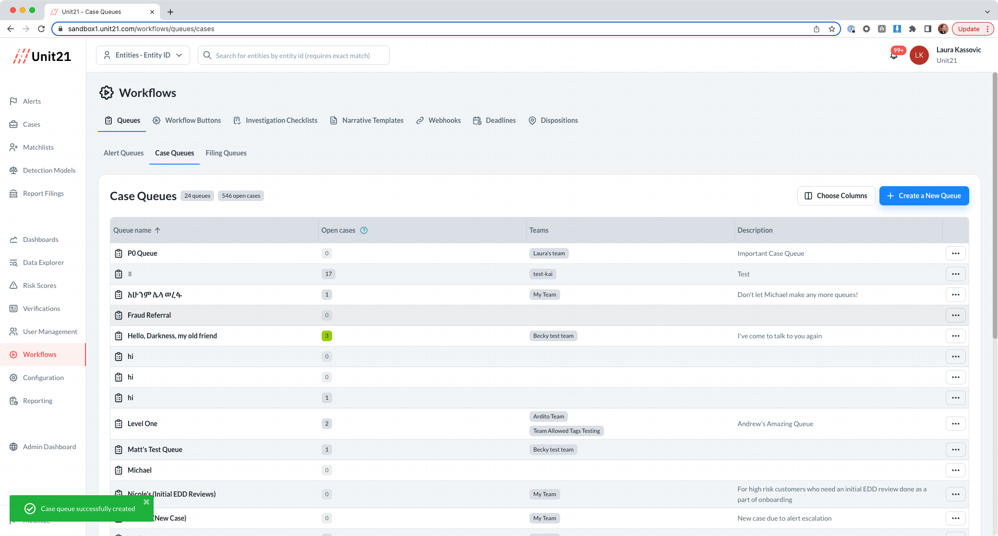
Task: Click the Create a New Queue button
Action: pos(924,196)
